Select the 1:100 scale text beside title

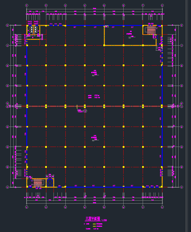click(104, 220)
